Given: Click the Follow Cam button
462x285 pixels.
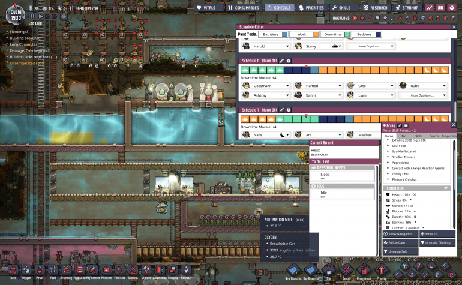Looking at the screenshot, I should point(400,242).
